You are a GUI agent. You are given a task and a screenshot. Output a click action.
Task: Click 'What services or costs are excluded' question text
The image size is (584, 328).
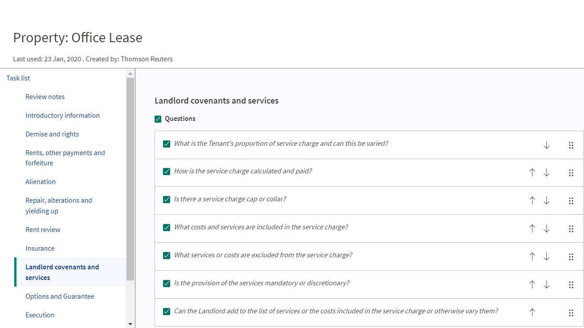pyautogui.click(x=263, y=255)
